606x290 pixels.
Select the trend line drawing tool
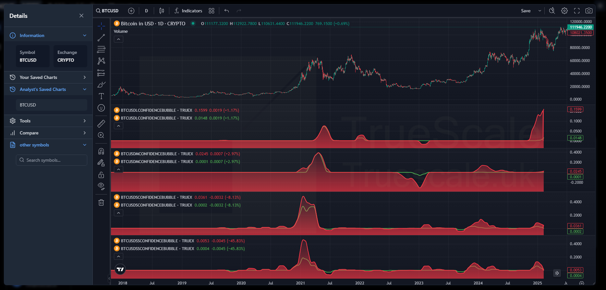(x=101, y=38)
